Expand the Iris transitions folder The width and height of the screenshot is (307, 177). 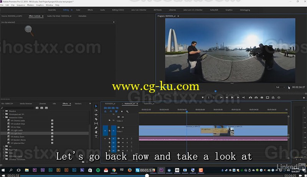pos(3,146)
